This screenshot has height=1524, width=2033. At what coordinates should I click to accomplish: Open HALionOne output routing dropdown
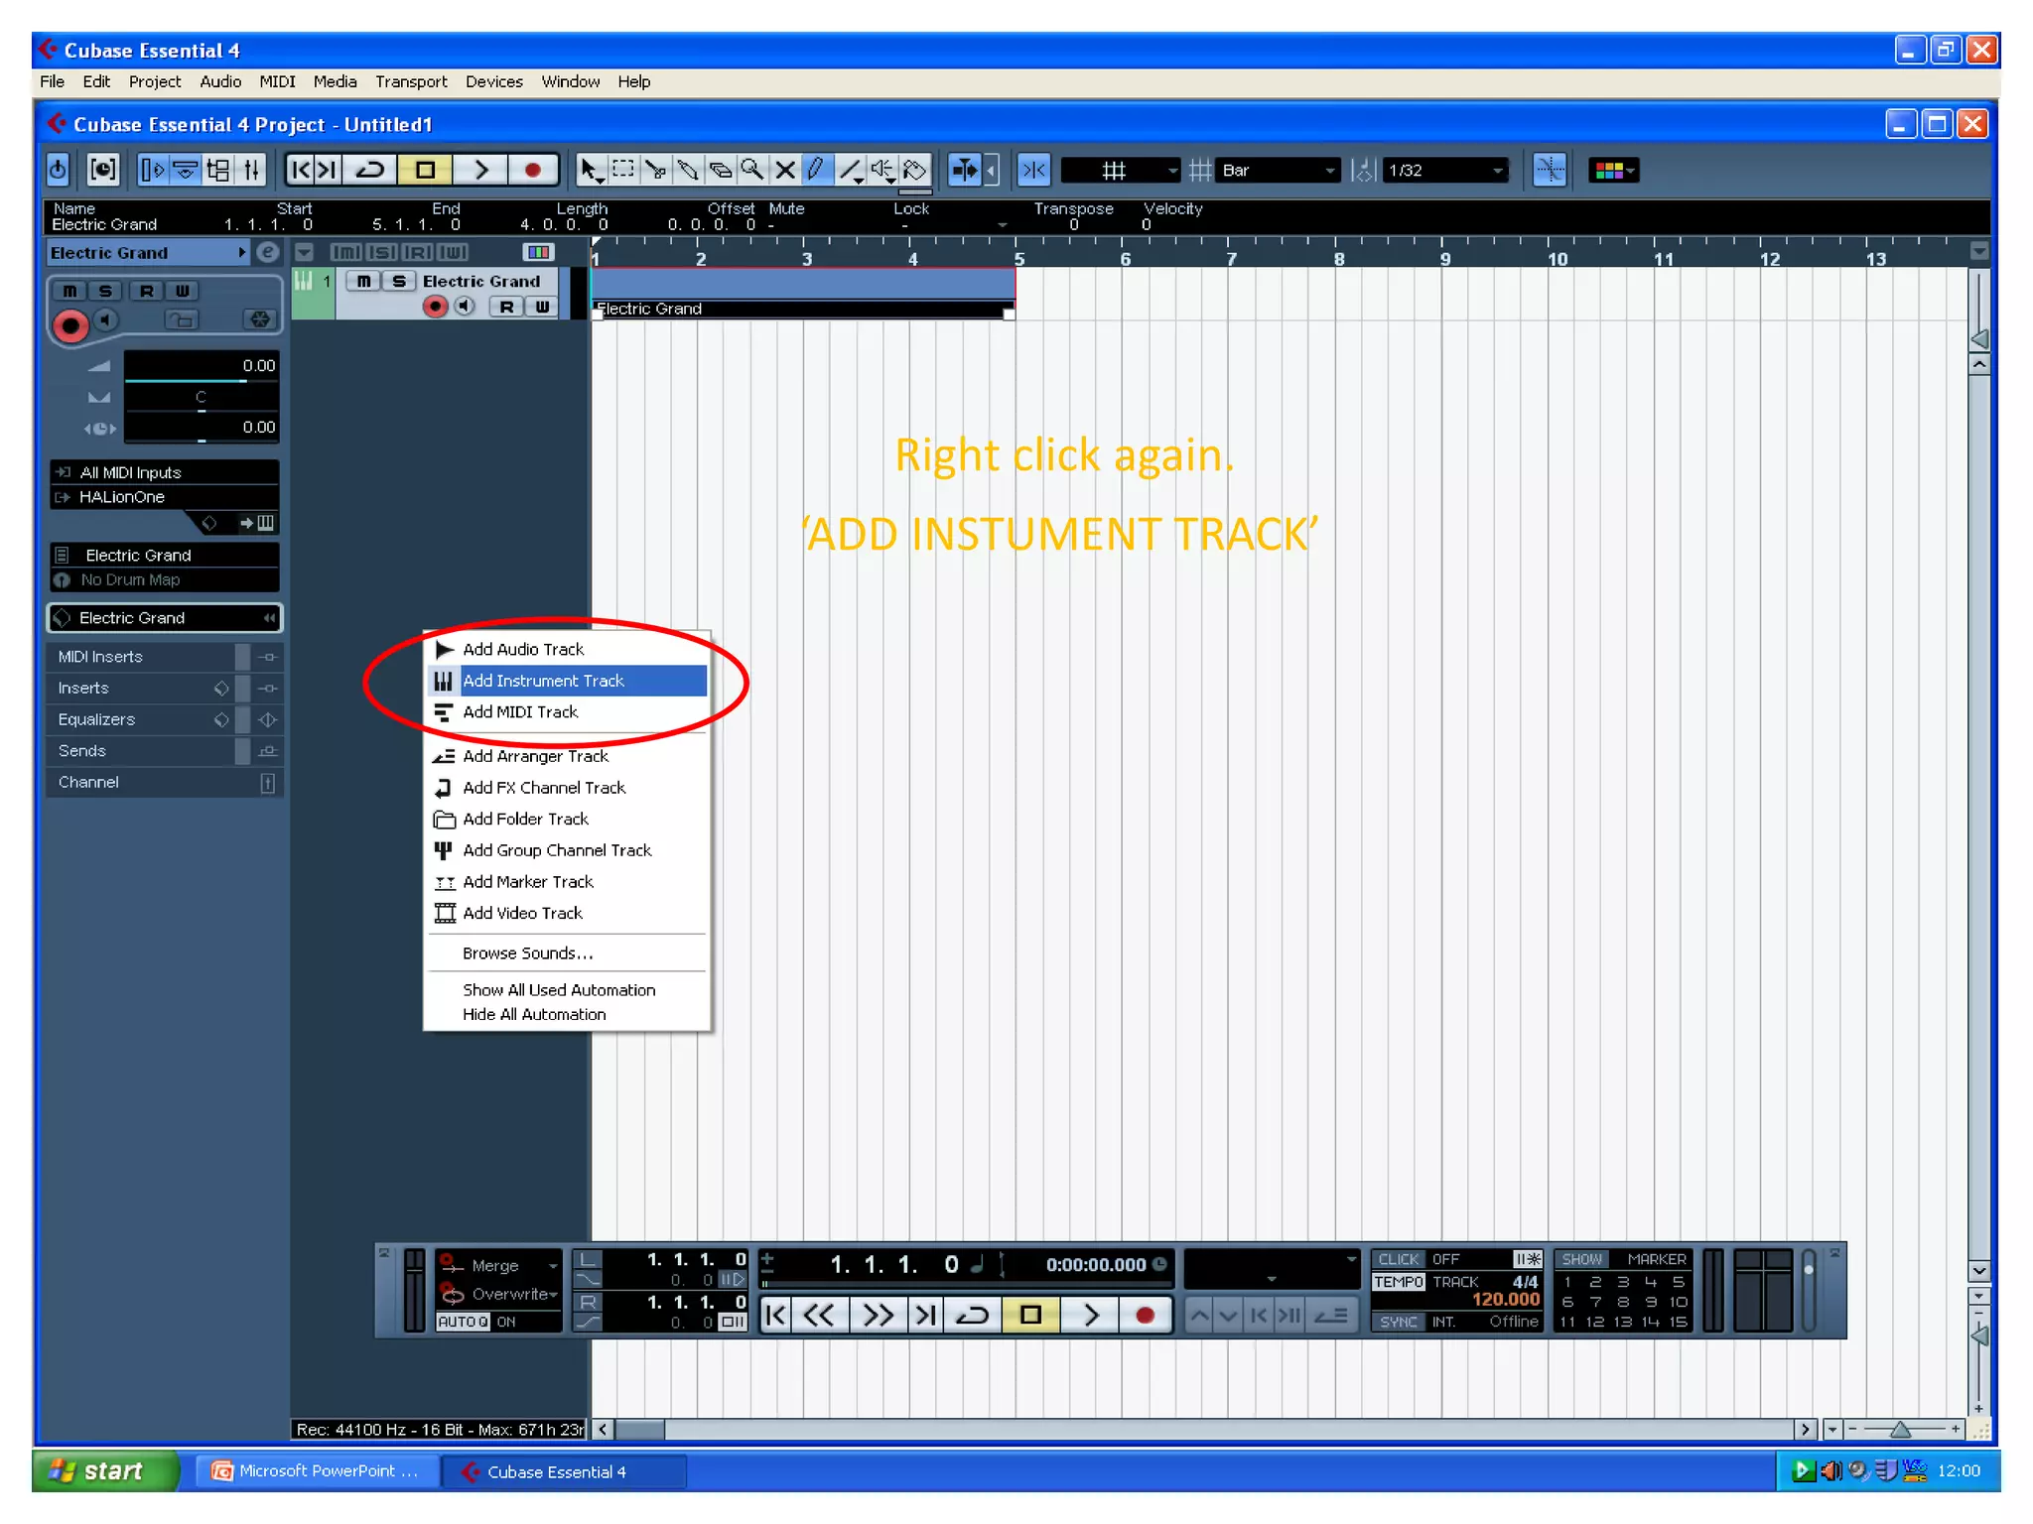click(165, 497)
